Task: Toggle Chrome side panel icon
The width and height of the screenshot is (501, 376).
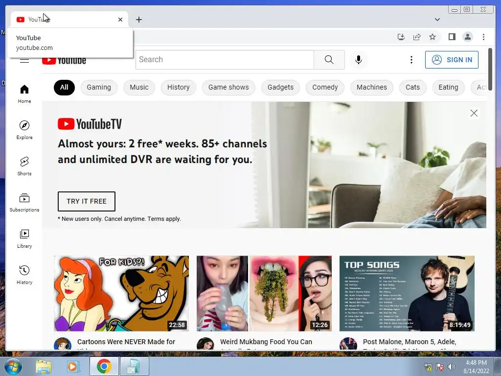Action: click(x=452, y=37)
